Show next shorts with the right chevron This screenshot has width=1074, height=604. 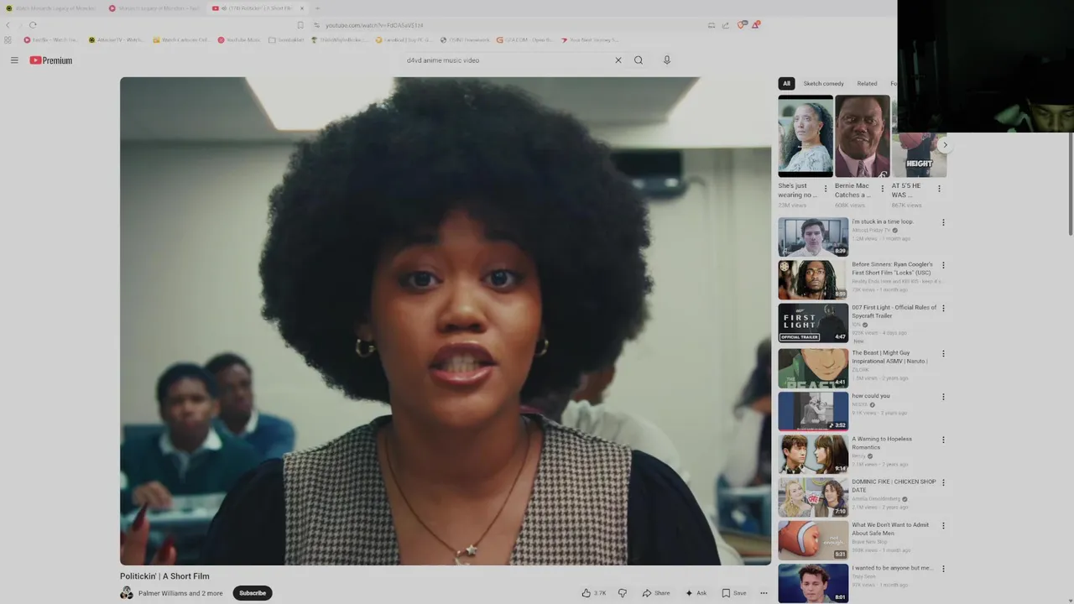[945, 145]
